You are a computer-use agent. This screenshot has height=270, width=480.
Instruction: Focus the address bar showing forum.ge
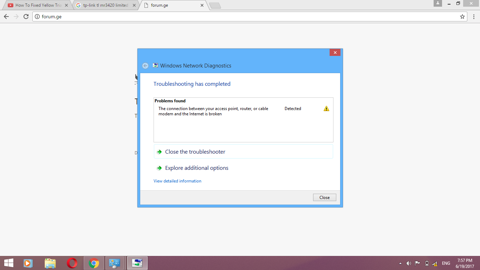pos(249,17)
